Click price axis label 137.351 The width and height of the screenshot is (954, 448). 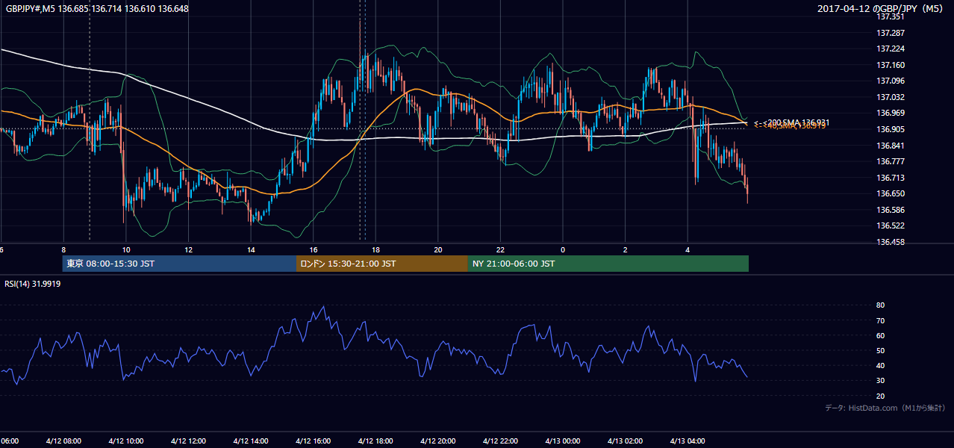pyautogui.click(x=891, y=16)
